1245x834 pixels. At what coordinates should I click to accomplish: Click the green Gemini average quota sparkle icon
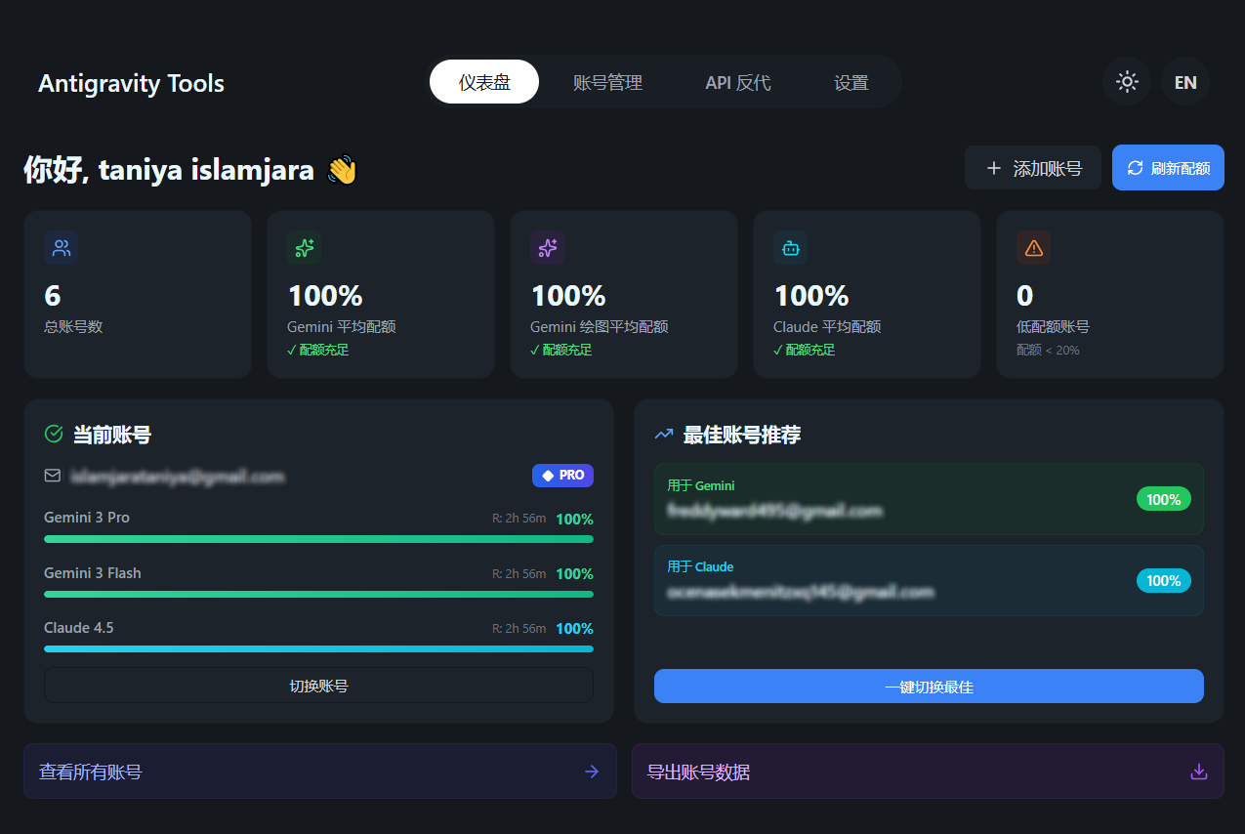(305, 248)
